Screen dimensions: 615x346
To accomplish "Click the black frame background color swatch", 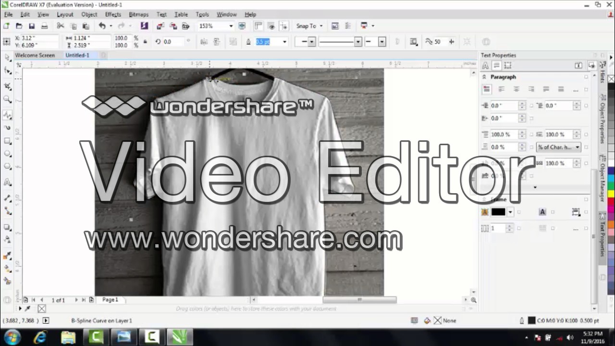I will [x=498, y=212].
